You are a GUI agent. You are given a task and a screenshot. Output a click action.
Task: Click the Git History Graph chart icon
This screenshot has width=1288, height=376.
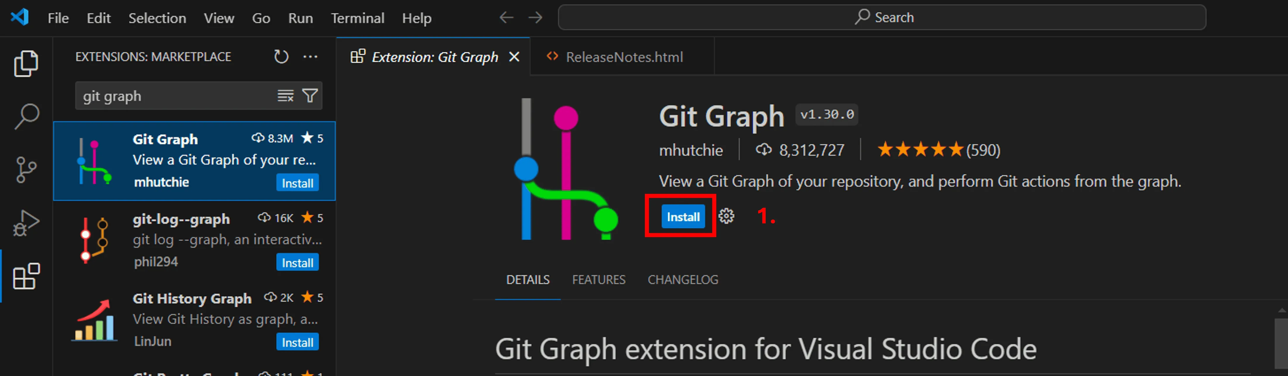click(94, 320)
